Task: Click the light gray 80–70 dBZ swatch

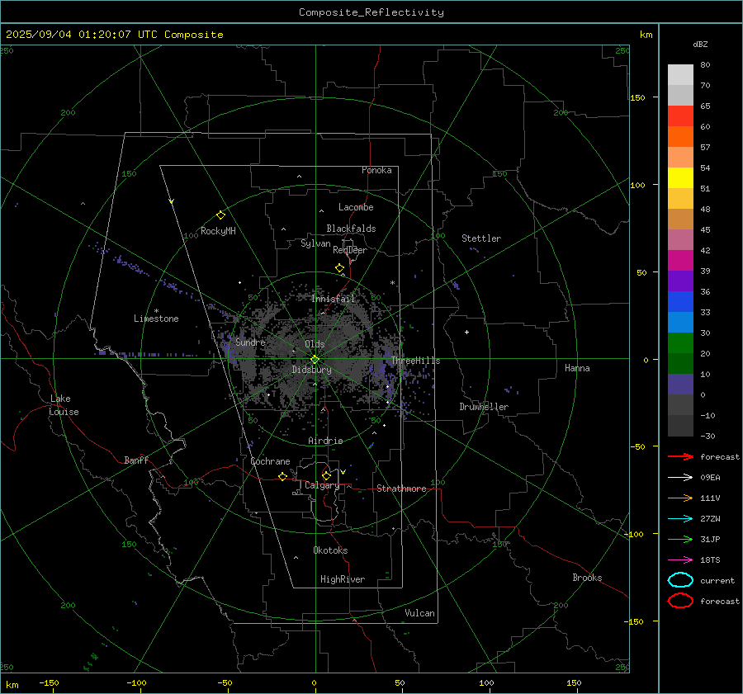Action: (x=680, y=75)
